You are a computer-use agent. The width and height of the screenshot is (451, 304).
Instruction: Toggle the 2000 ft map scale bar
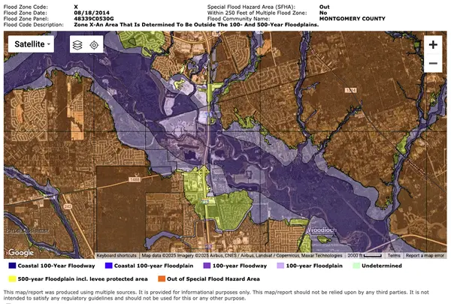pyautogui.click(x=365, y=255)
